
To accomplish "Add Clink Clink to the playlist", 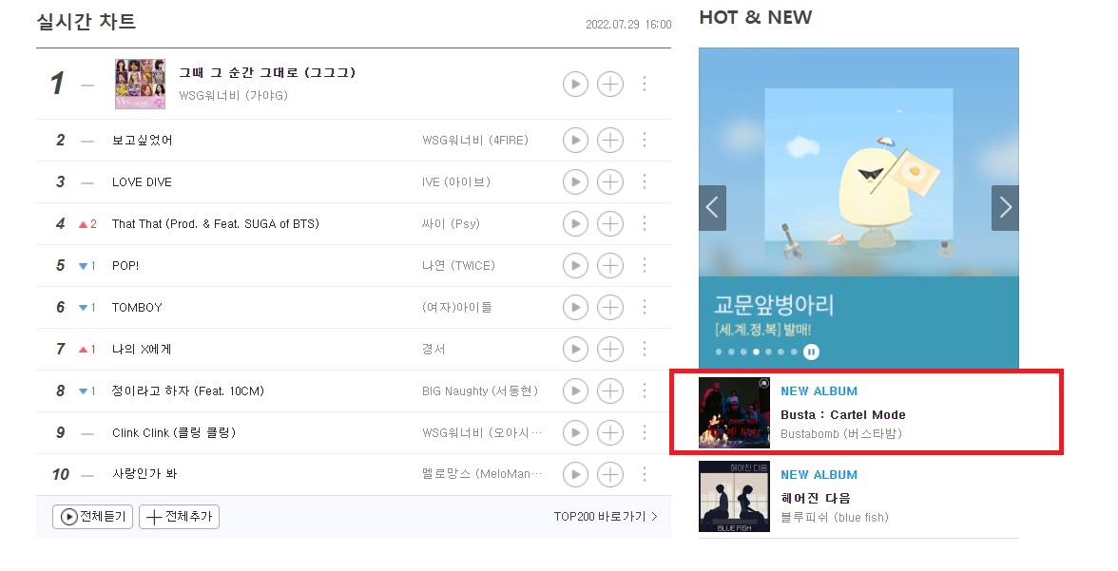I will 609,432.
